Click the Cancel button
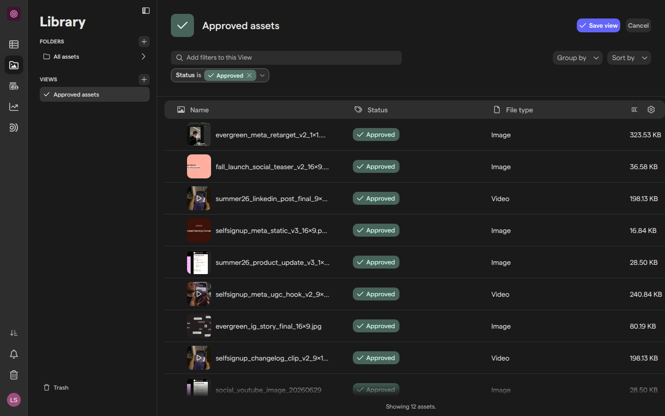Viewport: 665px width, 416px height. pos(638,25)
